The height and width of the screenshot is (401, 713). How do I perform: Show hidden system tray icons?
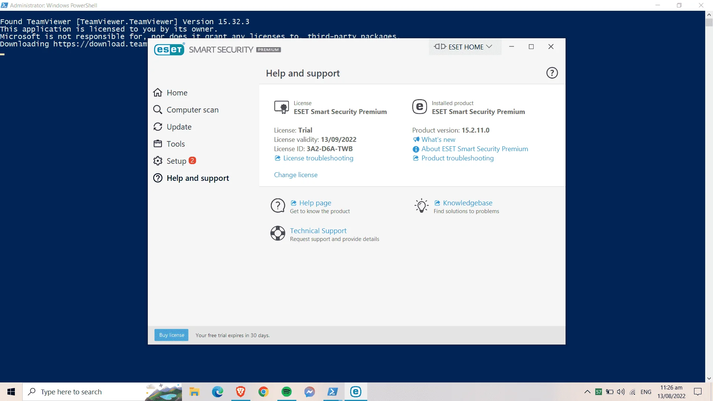[587, 392]
